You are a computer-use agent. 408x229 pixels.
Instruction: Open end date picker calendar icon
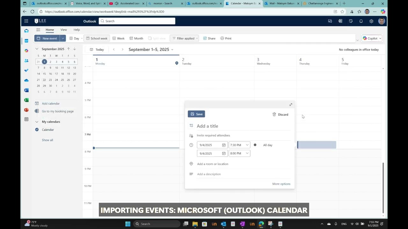click(224, 153)
